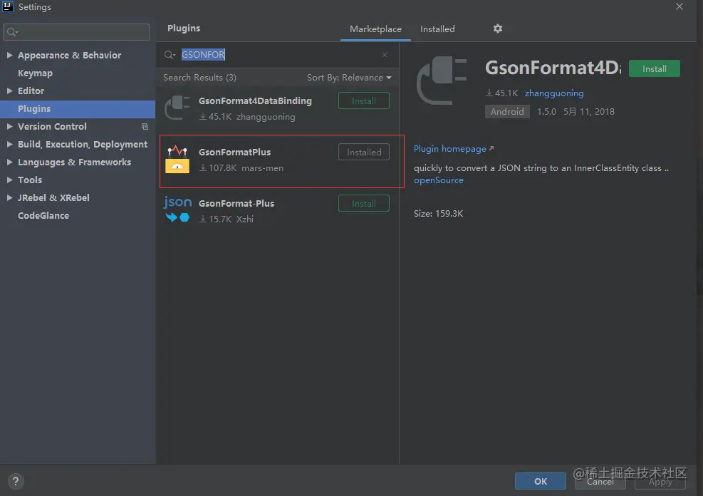Click green Install button in details pane
The width and height of the screenshot is (703, 496).
[654, 68]
